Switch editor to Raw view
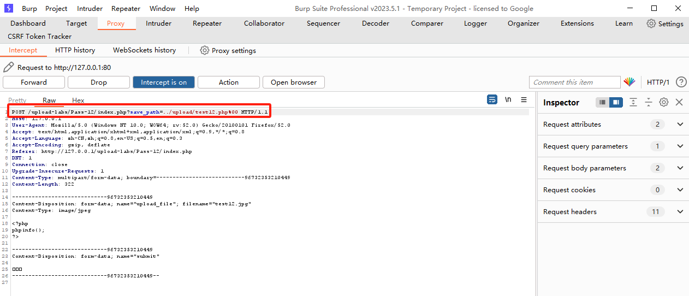Viewport: 689px width, 296px height. pyautogui.click(x=49, y=100)
